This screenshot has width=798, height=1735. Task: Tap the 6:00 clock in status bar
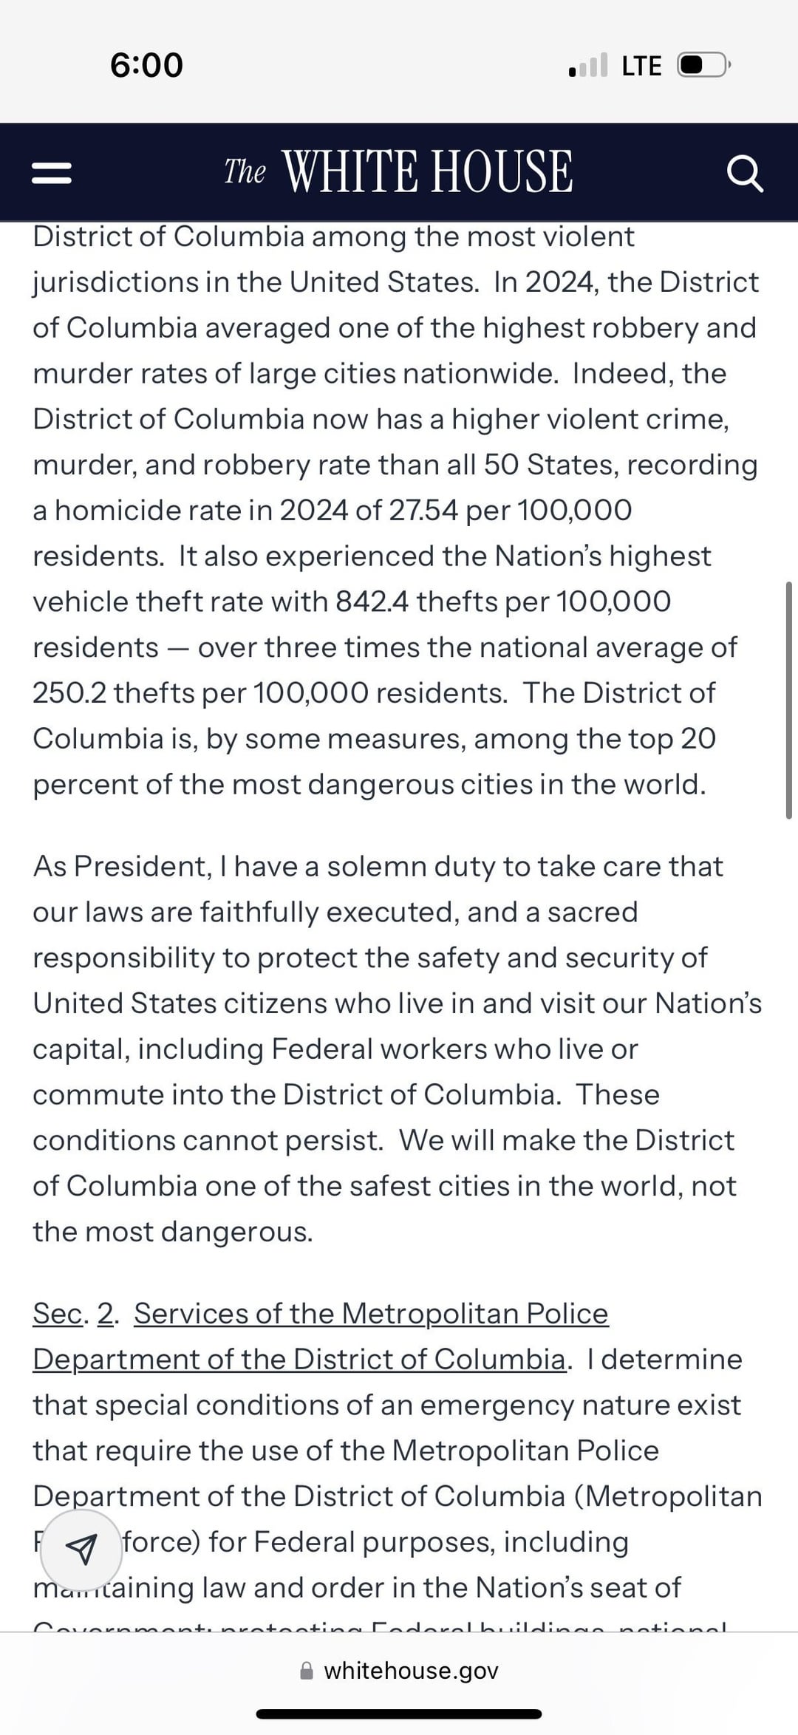146,65
